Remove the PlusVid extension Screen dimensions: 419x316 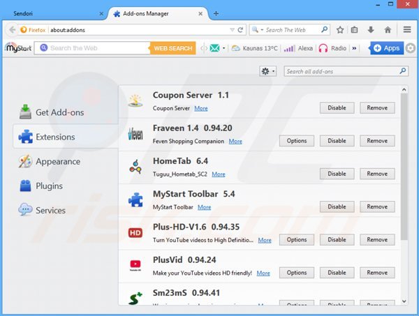[x=377, y=273]
